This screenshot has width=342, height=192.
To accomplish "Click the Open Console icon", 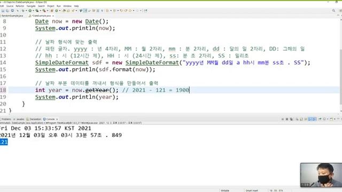I will pyautogui.click(x=331, y=119).
